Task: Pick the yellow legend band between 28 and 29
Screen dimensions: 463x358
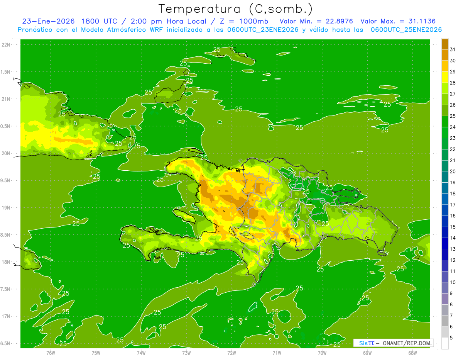Action: pyautogui.click(x=445, y=77)
